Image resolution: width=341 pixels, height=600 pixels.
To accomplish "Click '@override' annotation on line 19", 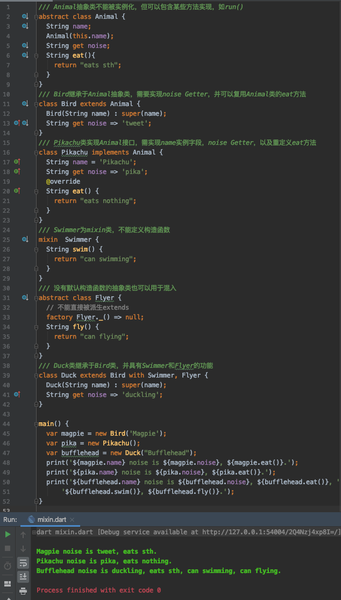I will 63,182.
